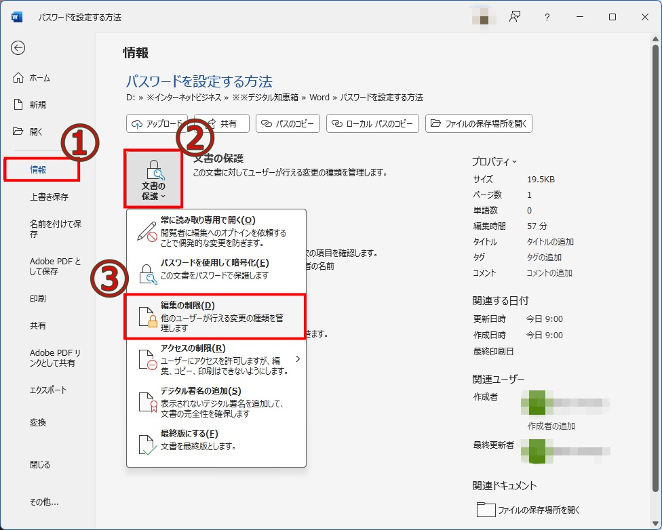Expand the プロパティ dropdown
The width and height of the screenshot is (662, 530).
click(x=494, y=161)
